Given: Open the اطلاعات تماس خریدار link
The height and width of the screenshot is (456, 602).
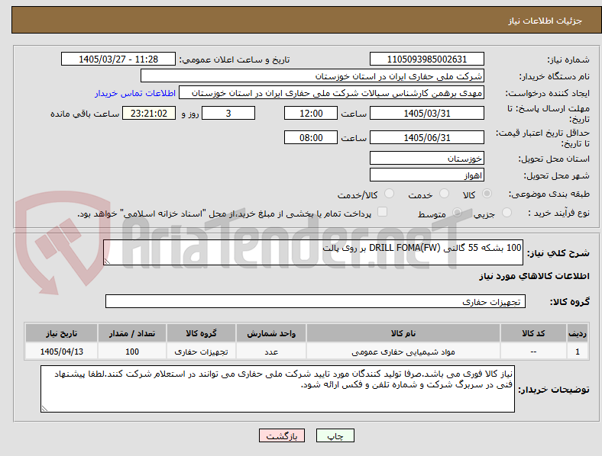Looking at the screenshot, I should tap(135, 93).
